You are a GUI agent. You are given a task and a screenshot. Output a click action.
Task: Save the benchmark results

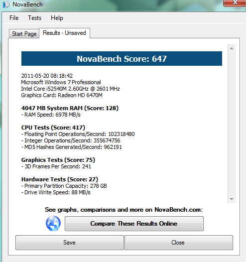click(x=70, y=243)
